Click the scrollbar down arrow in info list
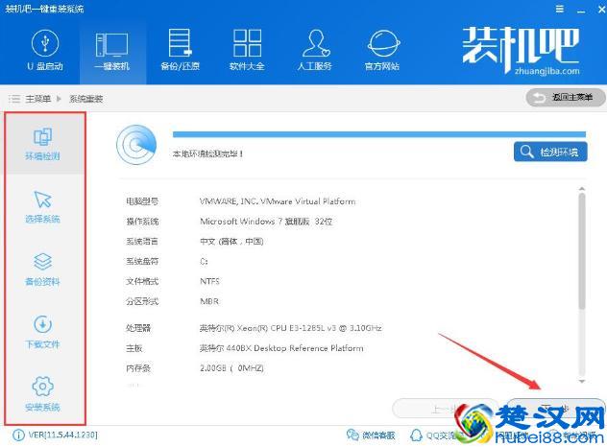This screenshot has width=607, height=447. coord(581,381)
